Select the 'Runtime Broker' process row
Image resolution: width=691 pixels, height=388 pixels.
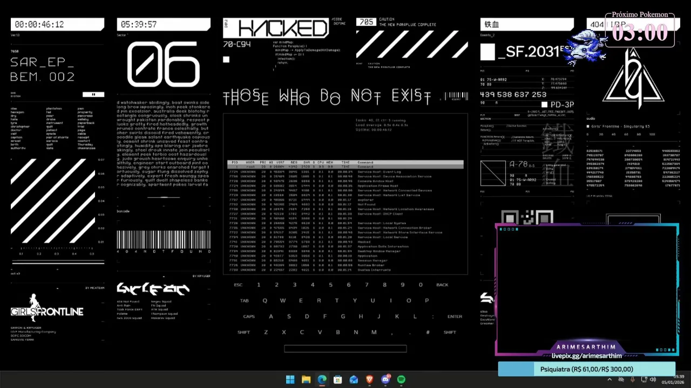click(345, 265)
